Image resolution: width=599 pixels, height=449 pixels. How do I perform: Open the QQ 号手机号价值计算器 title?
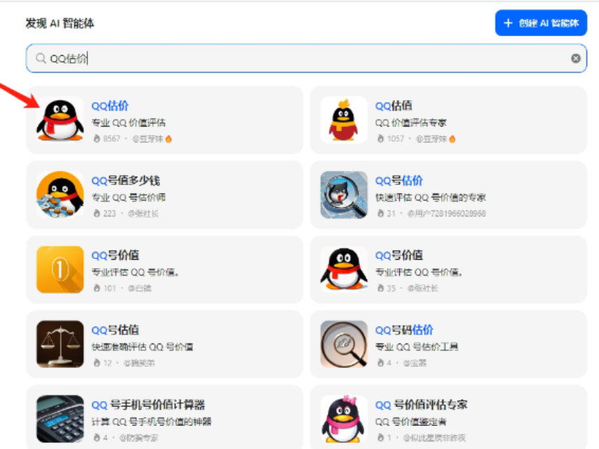(x=148, y=405)
